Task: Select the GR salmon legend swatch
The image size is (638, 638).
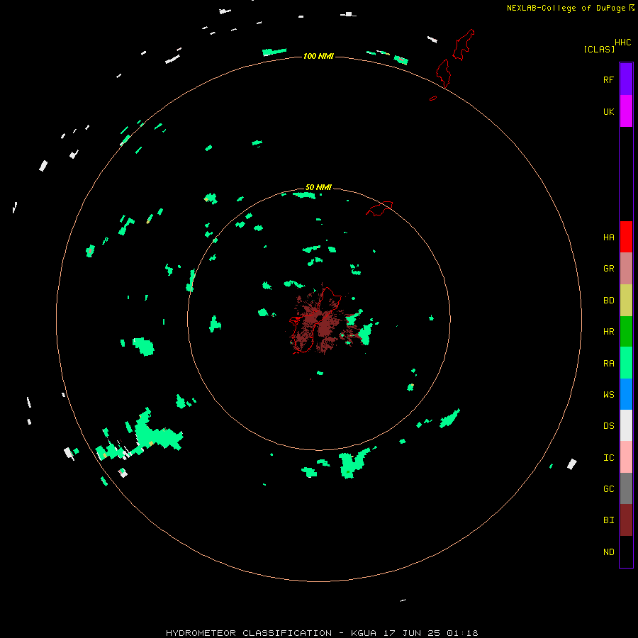Action: click(626, 268)
